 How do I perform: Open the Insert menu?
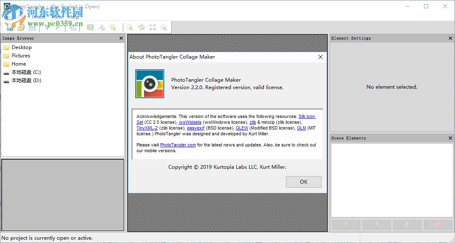tap(38, 17)
